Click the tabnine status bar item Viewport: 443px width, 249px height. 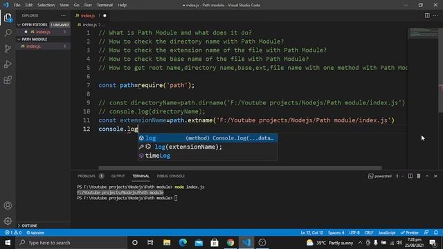click(35, 232)
